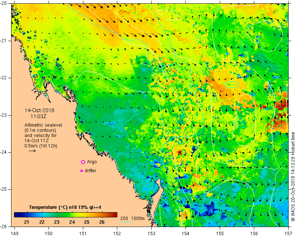This screenshot has width=296, height=237.
Task: Click longitude axis label '152'
Action: coord(117,234)
